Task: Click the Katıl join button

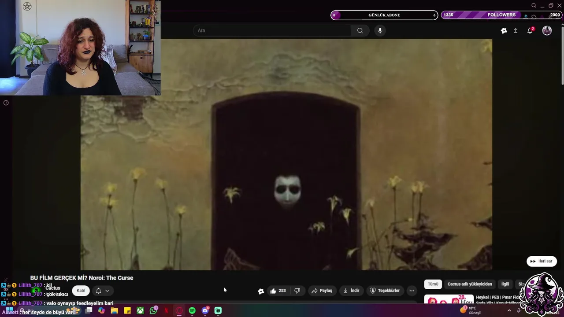Action: 81,291
